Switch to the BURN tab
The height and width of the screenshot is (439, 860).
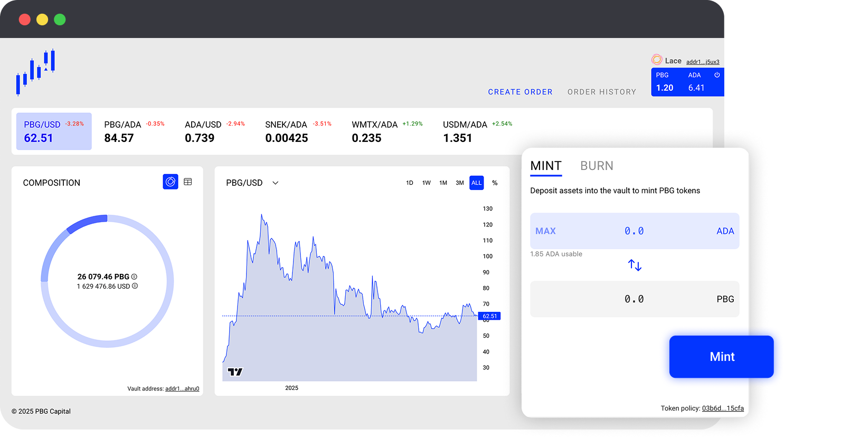(x=597, y=166)
